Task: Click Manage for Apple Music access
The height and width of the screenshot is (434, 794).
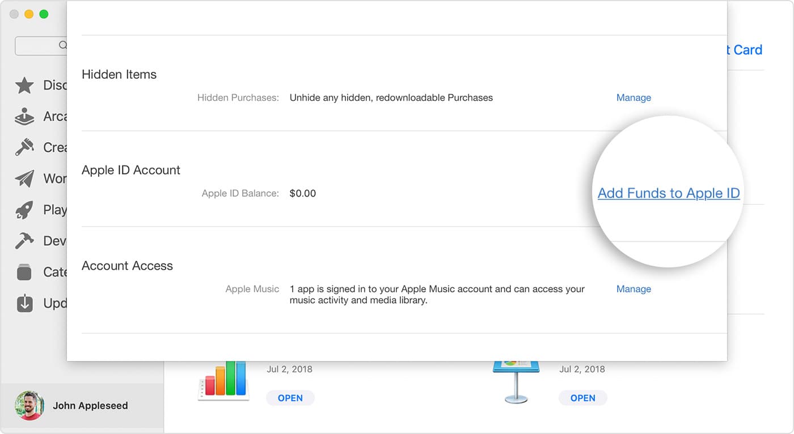Action: [x=633, y=289]
